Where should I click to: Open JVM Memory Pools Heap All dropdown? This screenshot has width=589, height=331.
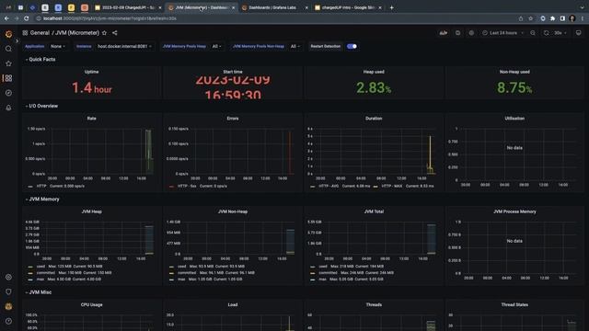(217, 46)
